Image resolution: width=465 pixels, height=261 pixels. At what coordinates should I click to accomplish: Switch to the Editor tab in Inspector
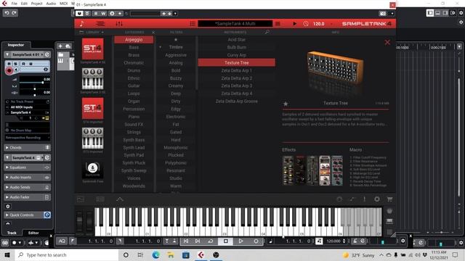33,233
